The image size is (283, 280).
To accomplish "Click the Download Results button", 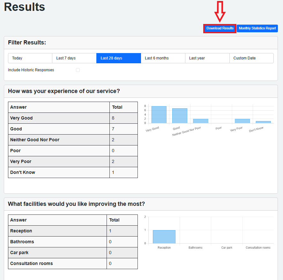I will tap(220, 28).
